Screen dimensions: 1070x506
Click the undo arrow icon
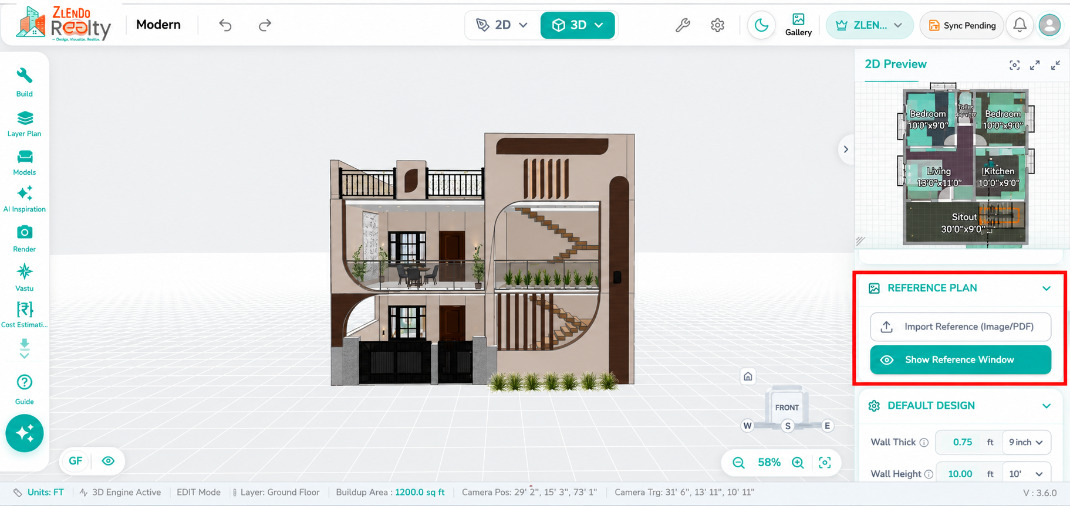(225, 25)
